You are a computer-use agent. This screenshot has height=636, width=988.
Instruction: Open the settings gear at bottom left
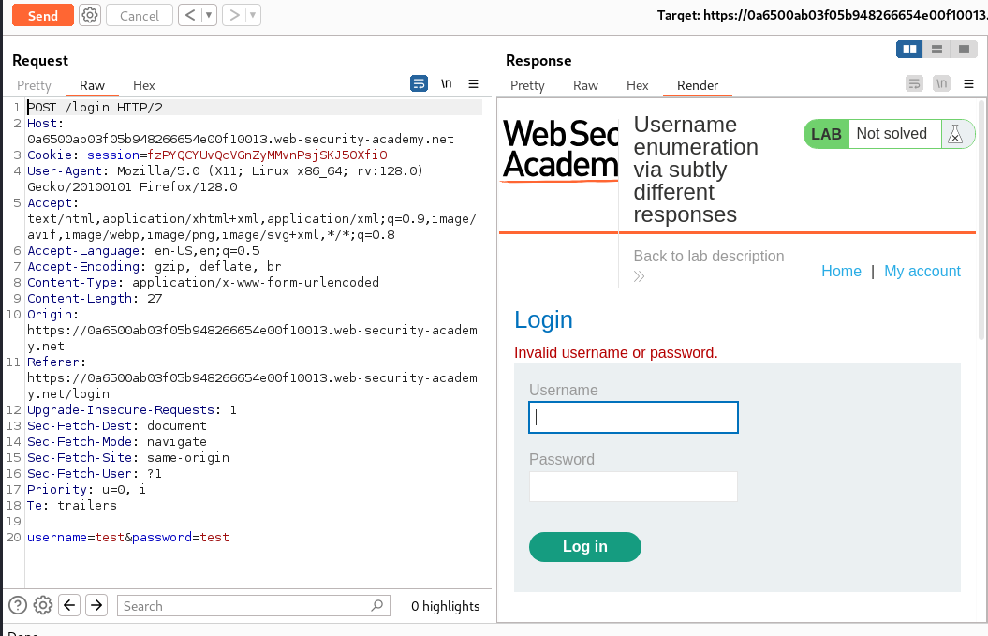coord(42,605)
